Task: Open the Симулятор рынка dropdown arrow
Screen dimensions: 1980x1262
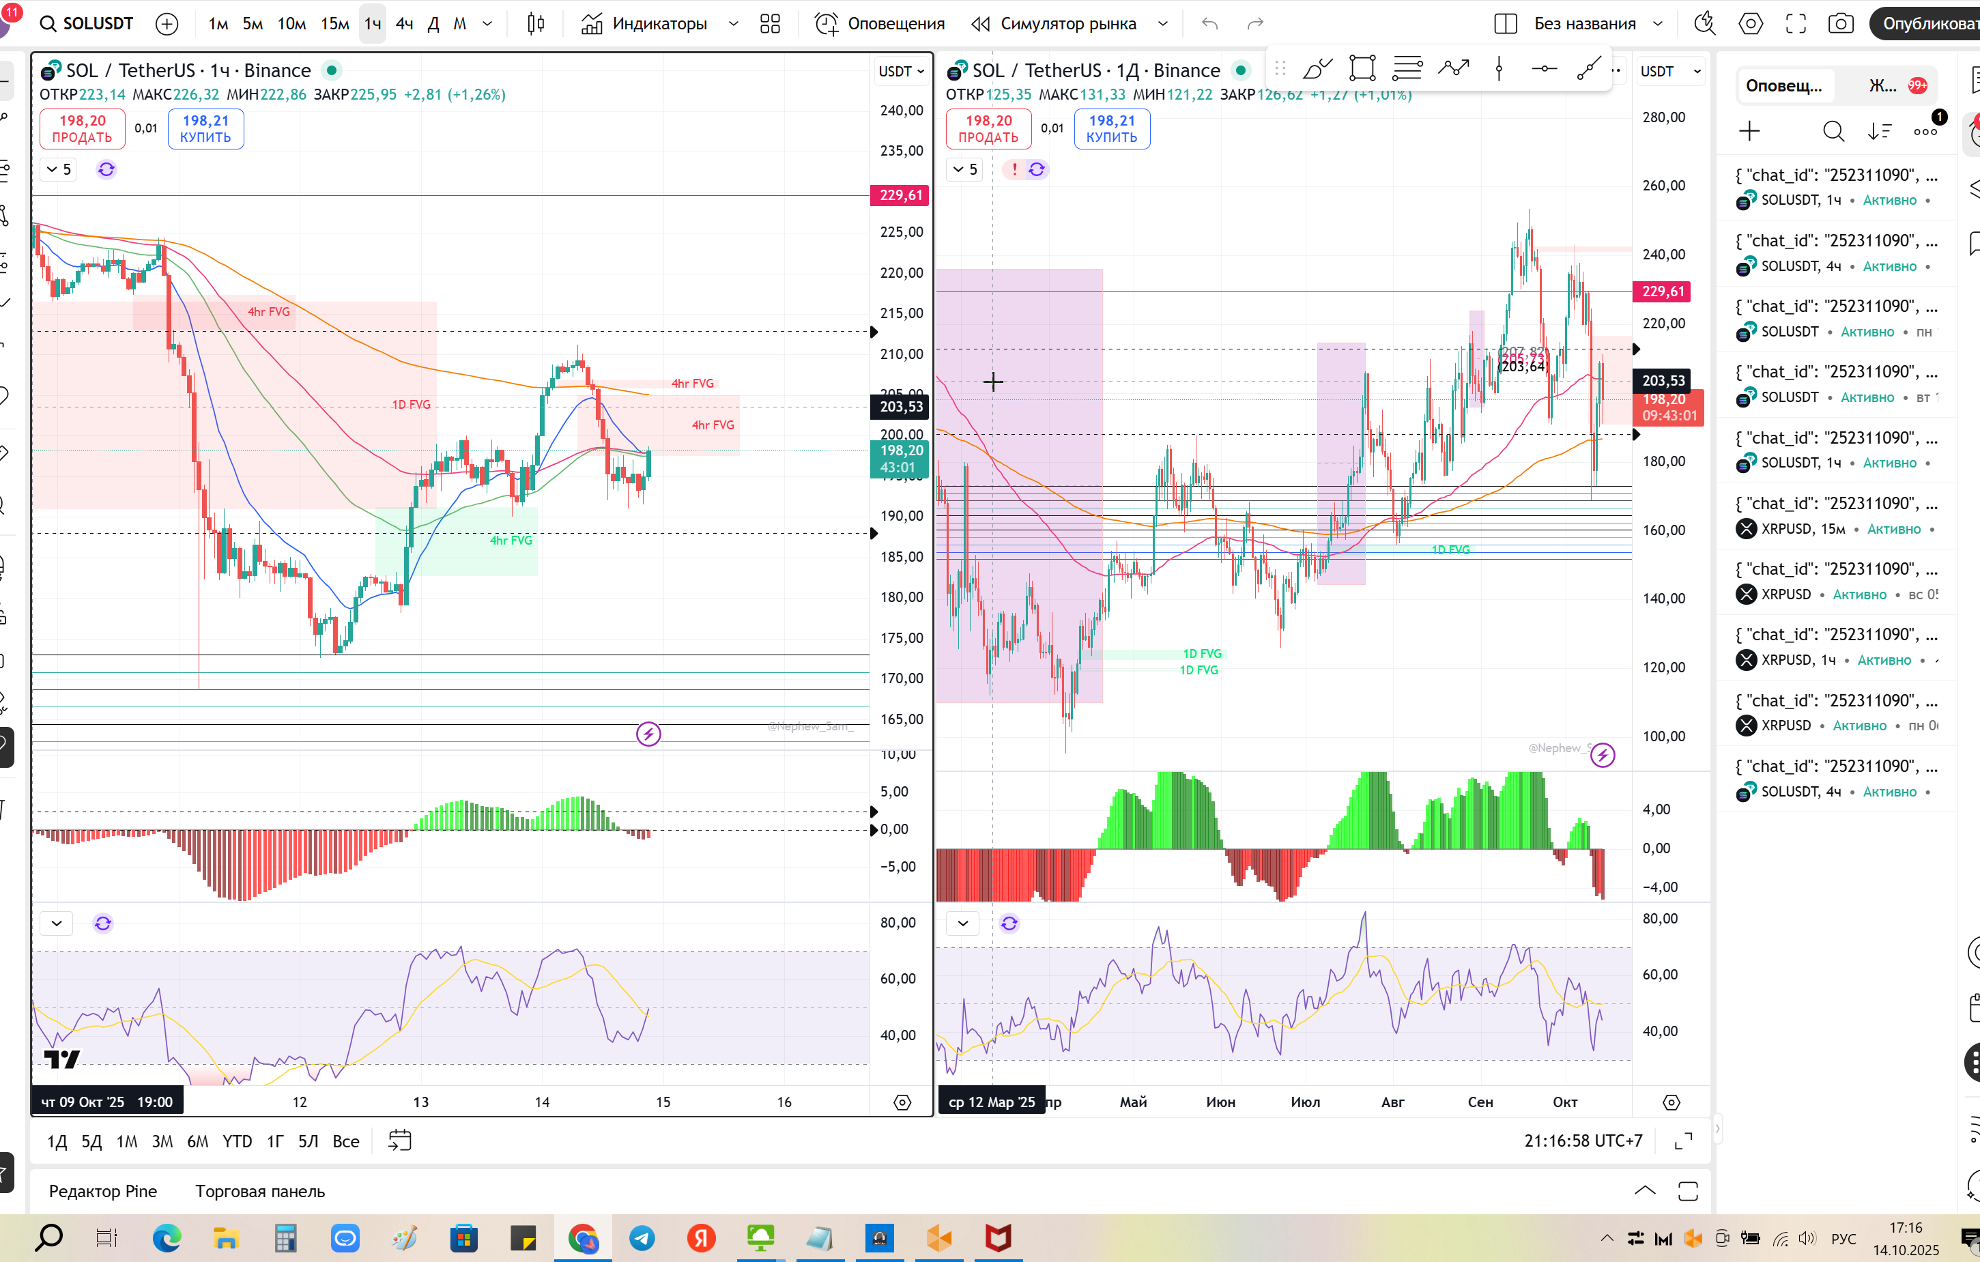Action: click(x=1162, y=24)
